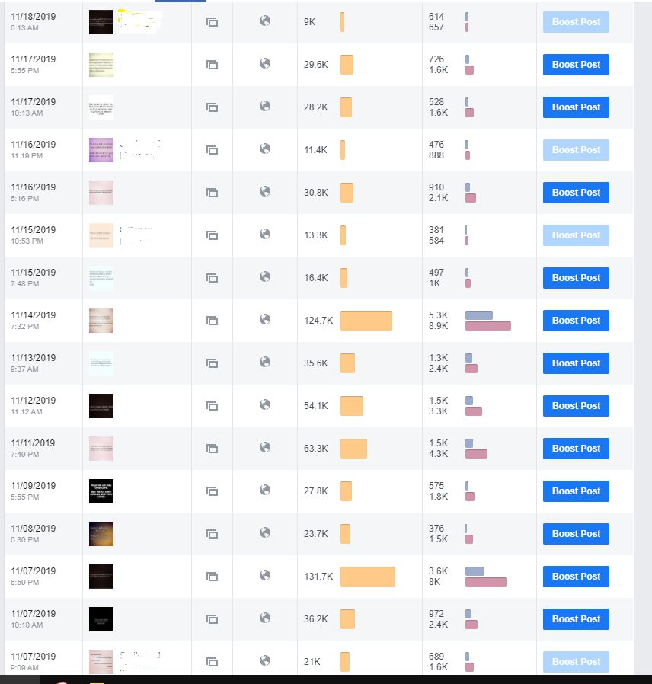
Task: Click the post type icon in 131.7K reach row
Action: [212, 577]
